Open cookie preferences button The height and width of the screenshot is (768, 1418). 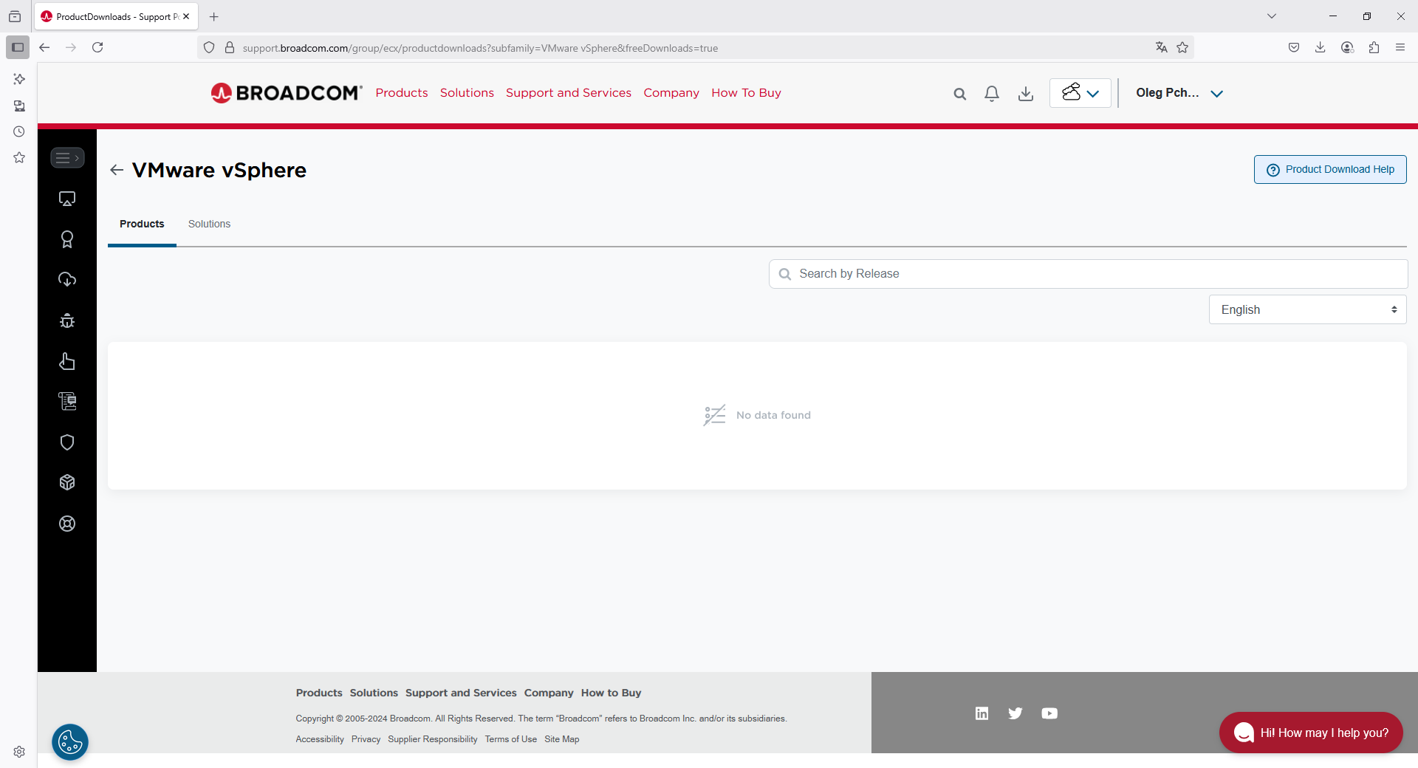tap(70, 742)
